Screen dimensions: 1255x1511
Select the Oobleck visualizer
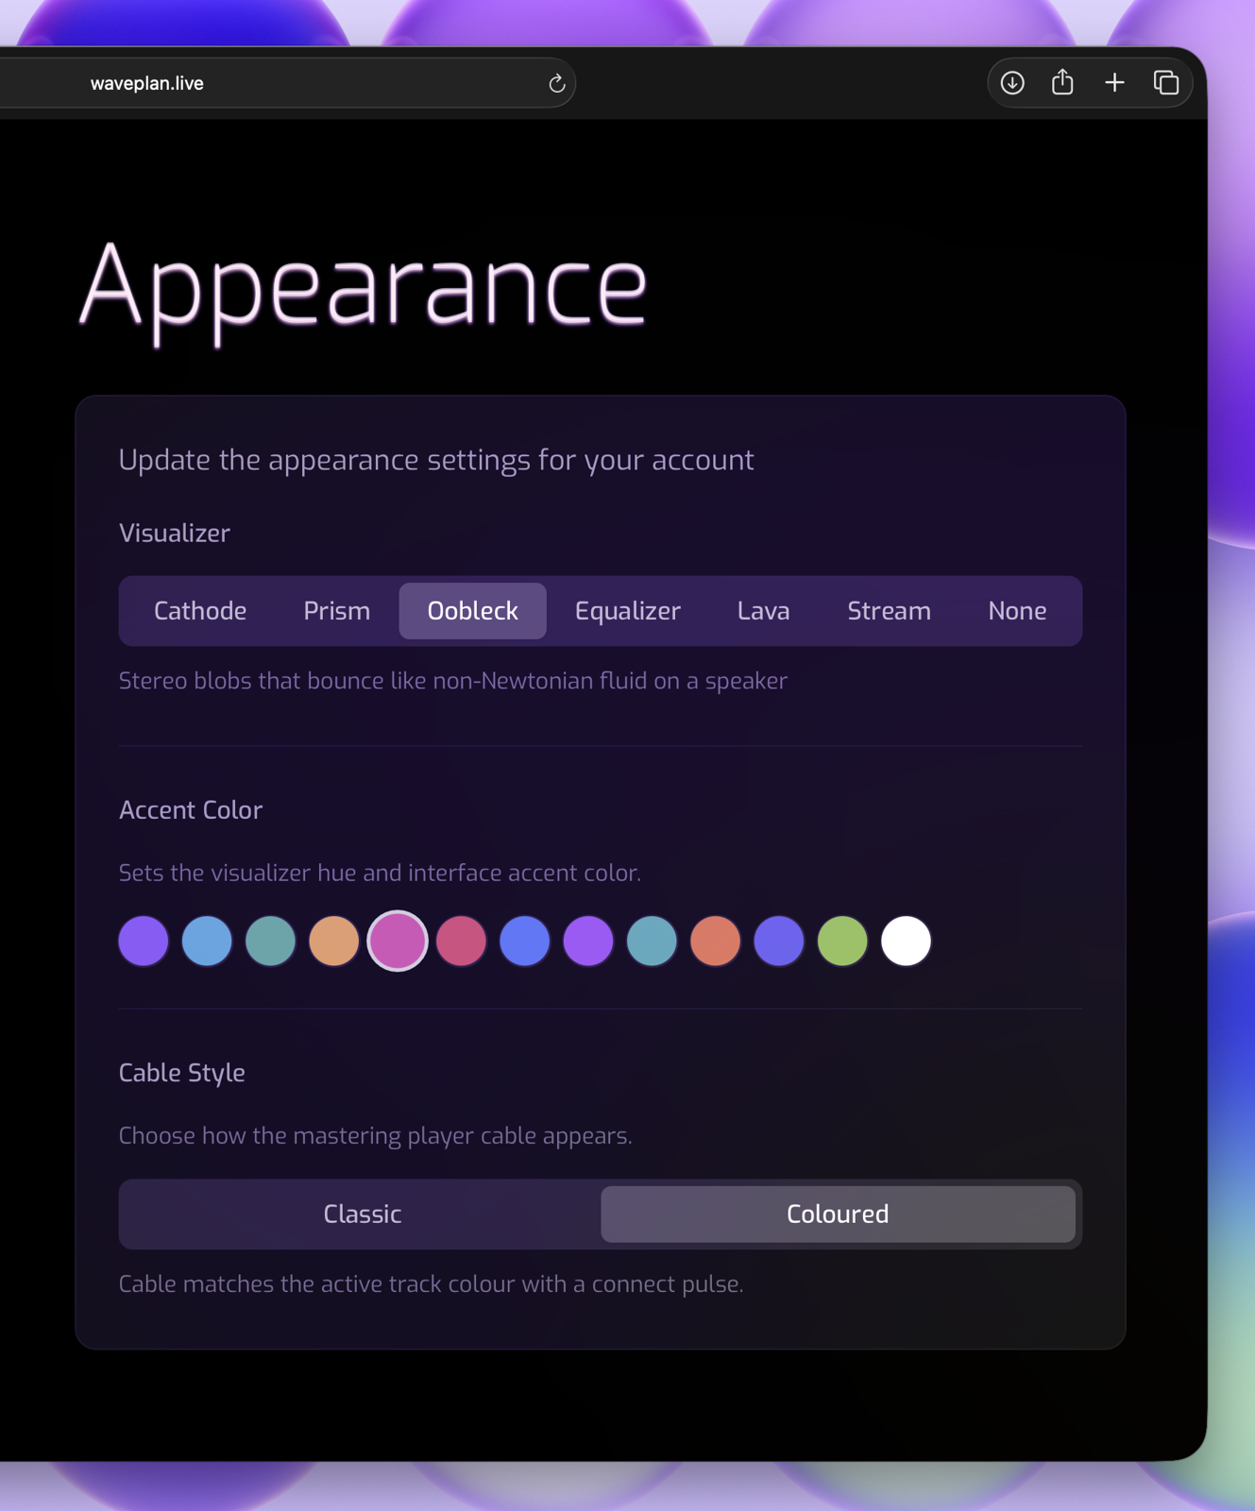click(472, 611)
